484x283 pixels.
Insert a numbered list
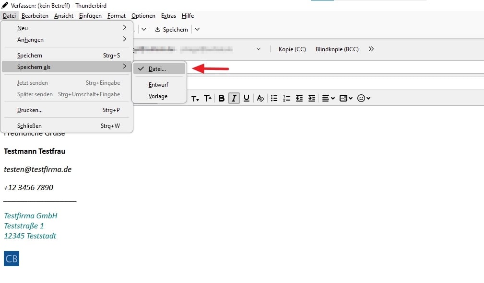pos(286,98)
